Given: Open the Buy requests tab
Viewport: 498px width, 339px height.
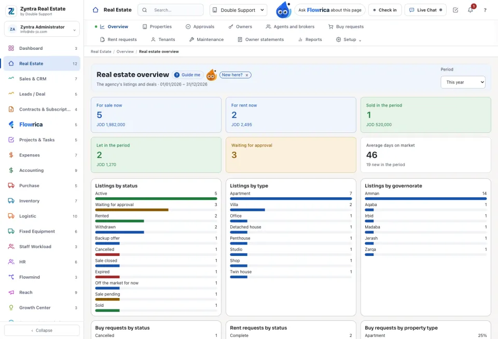Looking at the screenshot, I should point(346,26).
